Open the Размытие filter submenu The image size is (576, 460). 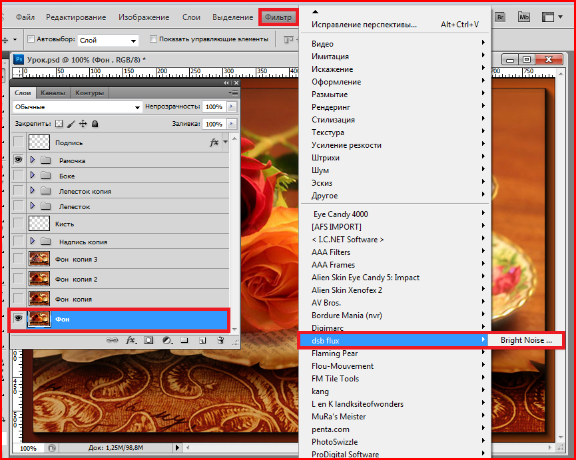coord(396,95)
